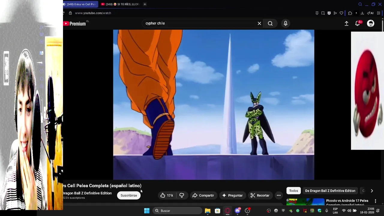Dislike the video with thumbs down
This screenshot has width=384, height=216.
tap(182, 195)
